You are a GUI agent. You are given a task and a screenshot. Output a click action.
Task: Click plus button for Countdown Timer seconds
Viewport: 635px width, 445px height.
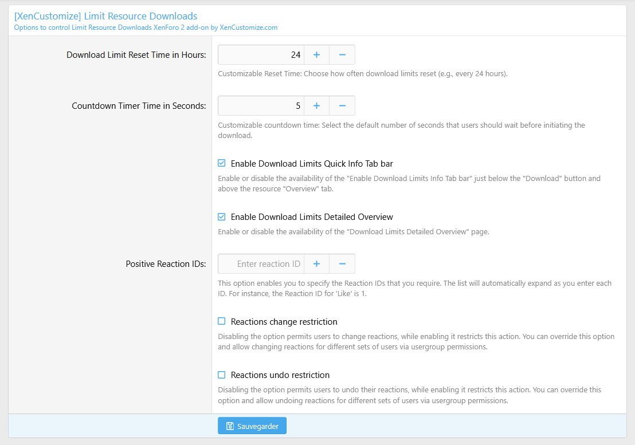[x=316, y=106]
